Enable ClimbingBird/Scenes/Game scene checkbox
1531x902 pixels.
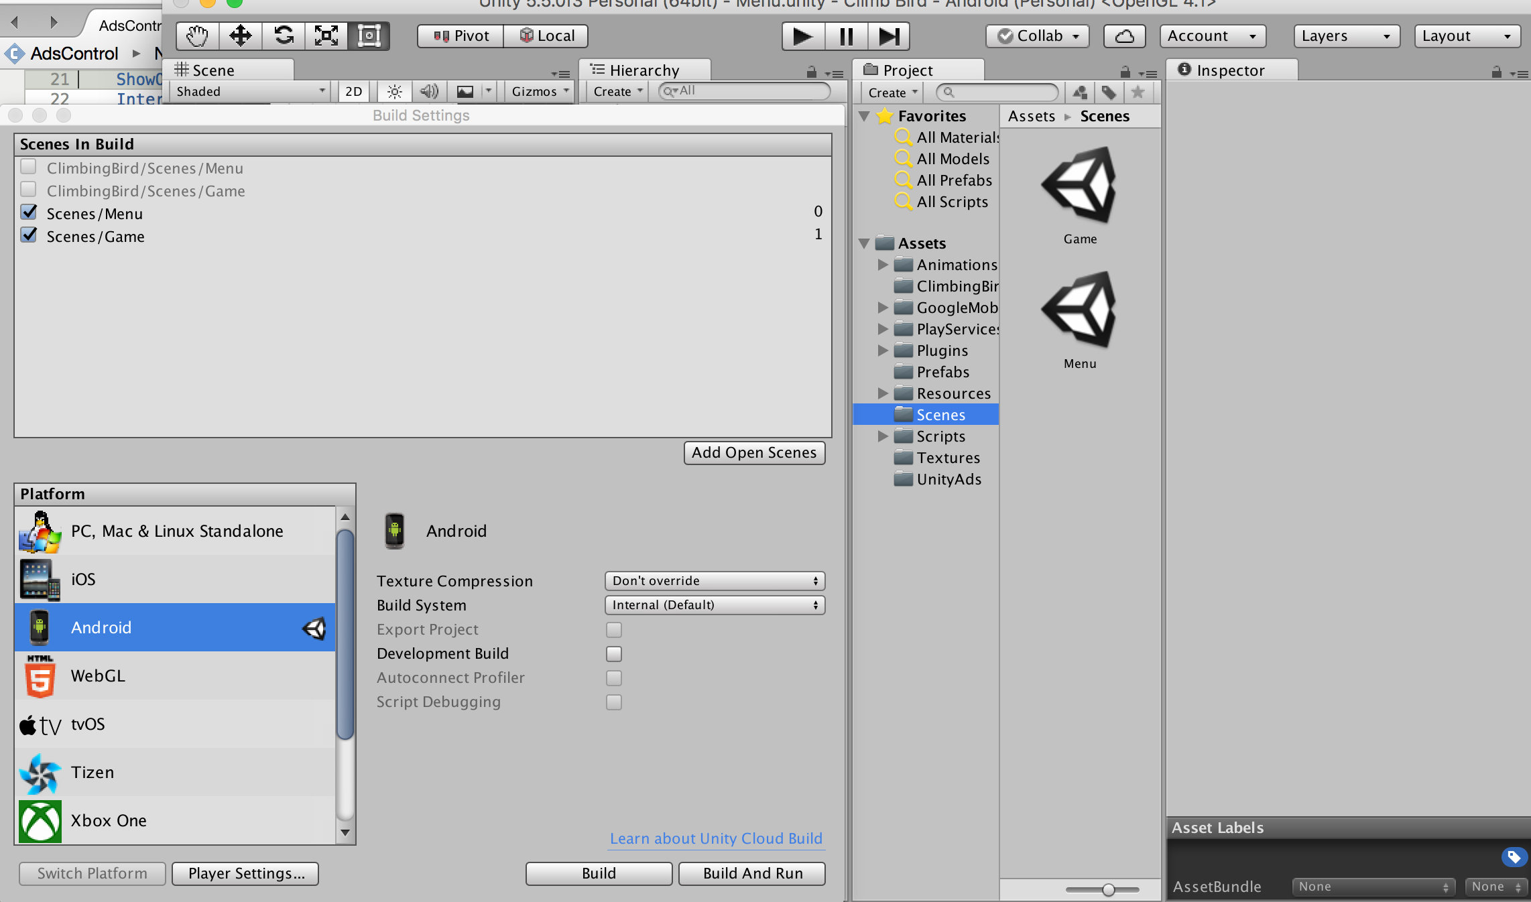coord(29,190)
